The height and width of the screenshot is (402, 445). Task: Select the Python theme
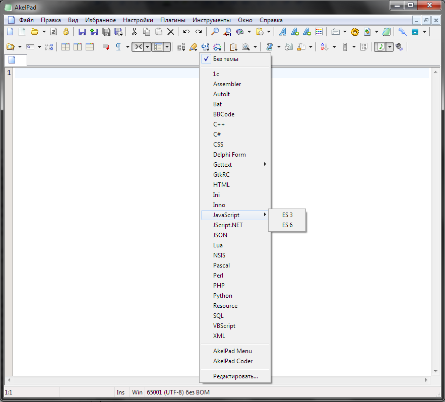coord(235,296)
